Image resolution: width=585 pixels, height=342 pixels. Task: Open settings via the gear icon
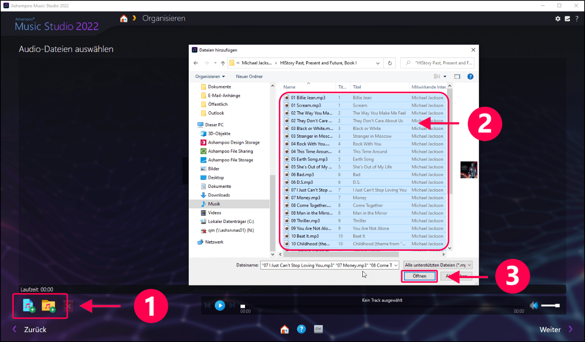tap(558, 19)
